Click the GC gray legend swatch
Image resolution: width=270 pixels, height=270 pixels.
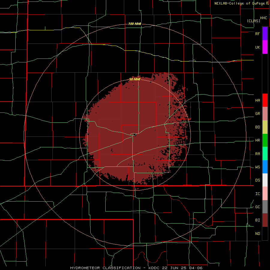265,207
